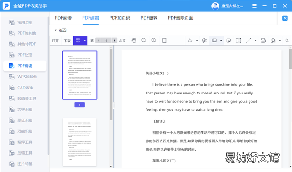
Task: Open the thumbnail panel view button
Action: 78,41
